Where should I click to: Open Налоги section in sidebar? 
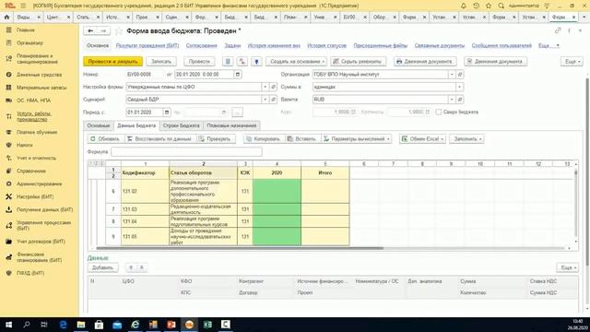pyautogui.click(x=25, y=145)
